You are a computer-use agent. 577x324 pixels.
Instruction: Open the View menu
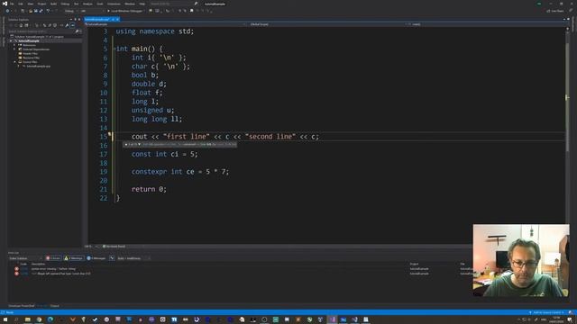[x=31, y=4]
